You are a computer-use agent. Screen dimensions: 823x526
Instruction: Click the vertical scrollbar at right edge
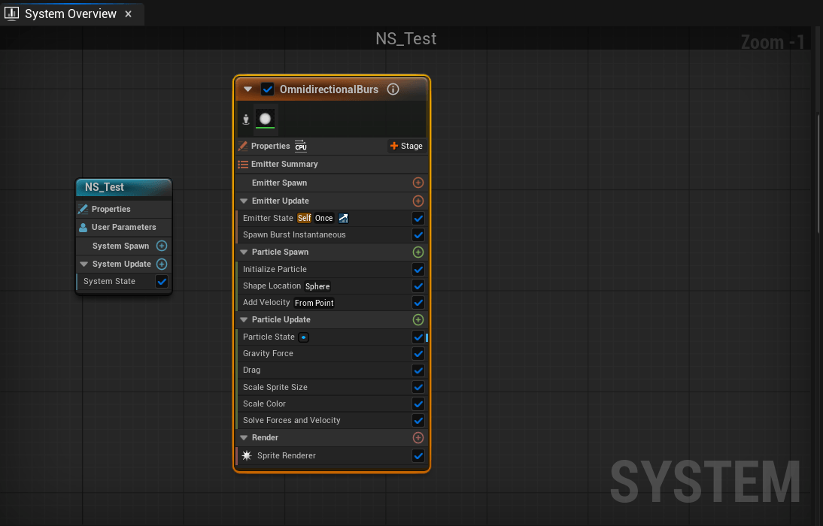click(x=818, y=173)
